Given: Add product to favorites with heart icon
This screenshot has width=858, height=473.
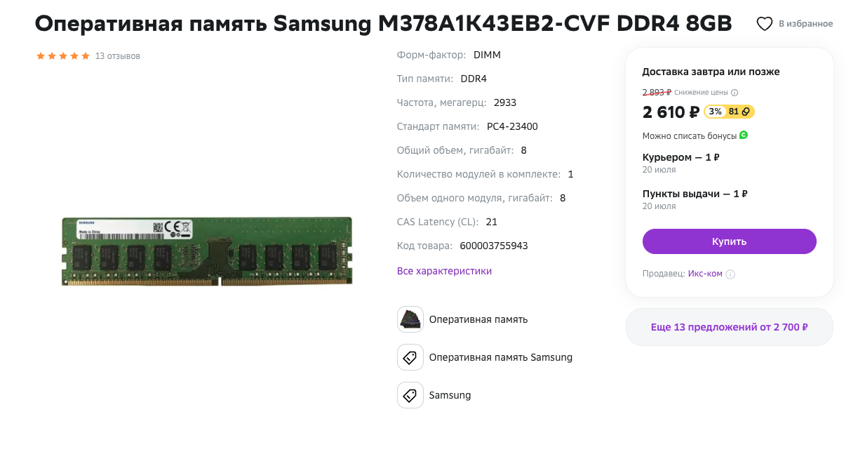Looking at the screenshot, I should click(764, 24).
